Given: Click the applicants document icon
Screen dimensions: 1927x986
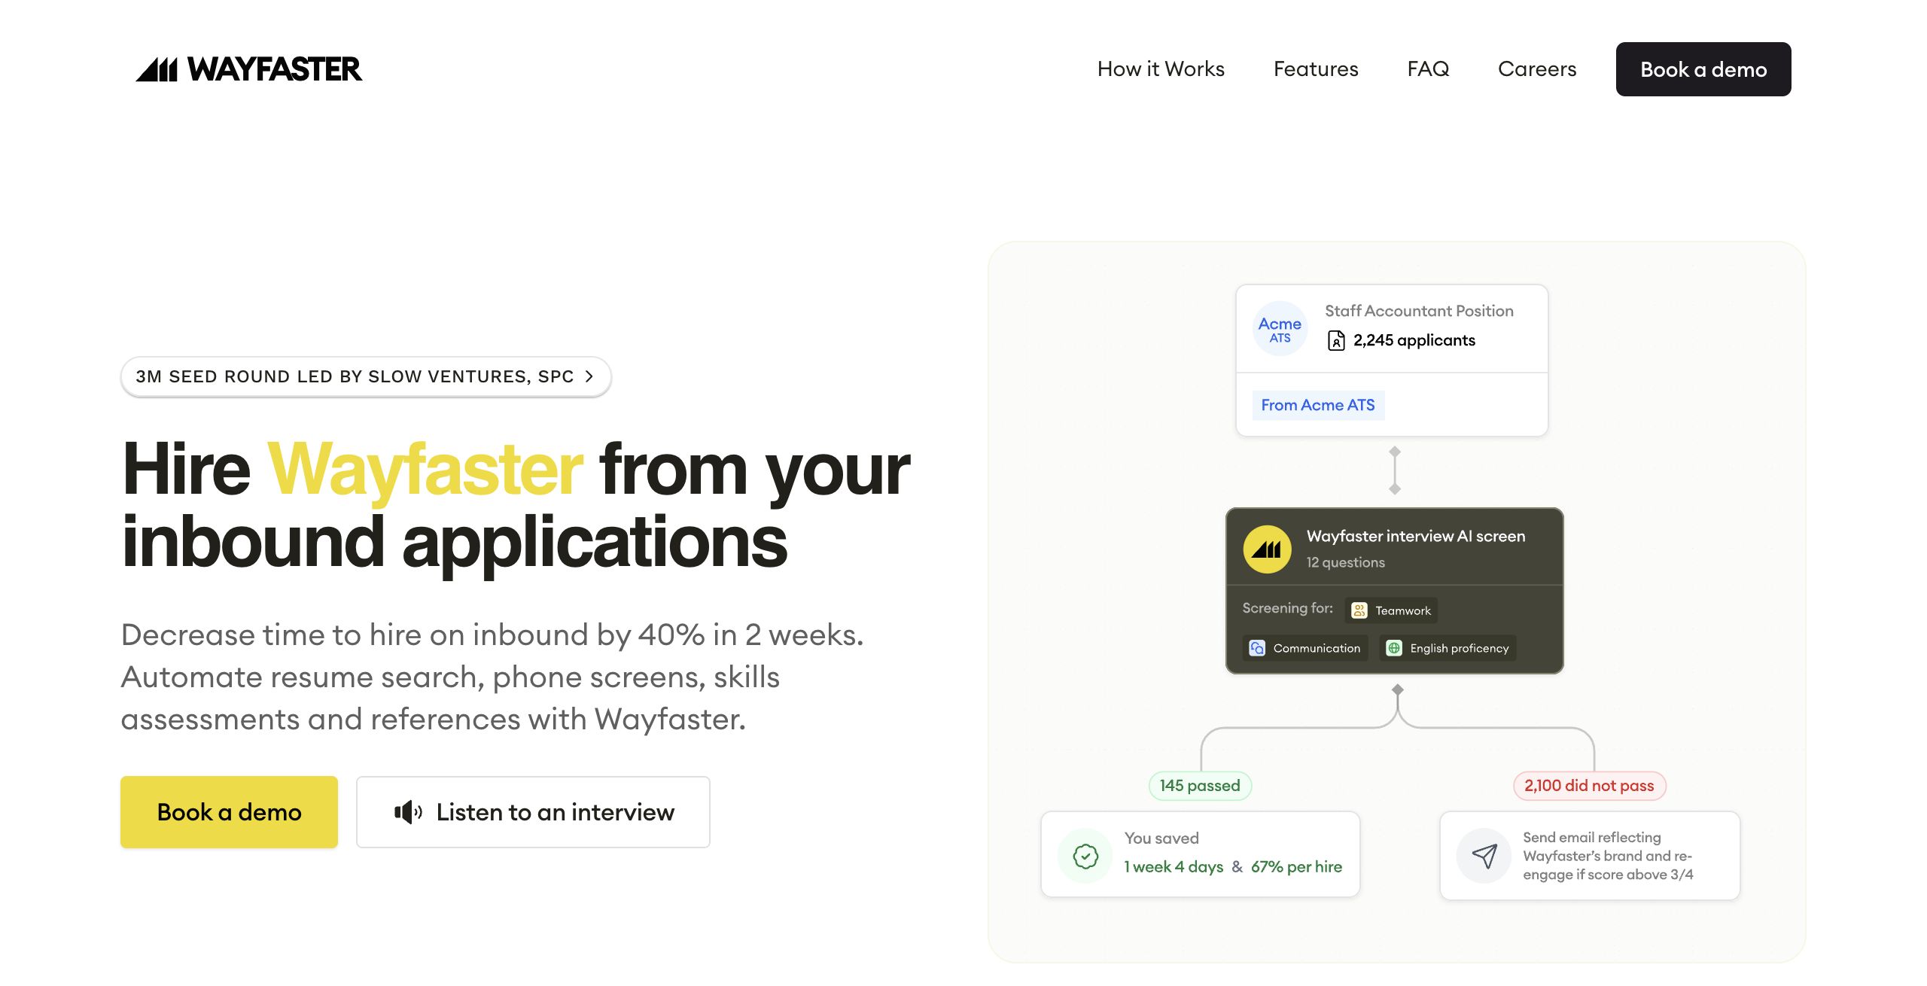Looking at the screenshot, I should [x=1336, y=341].
